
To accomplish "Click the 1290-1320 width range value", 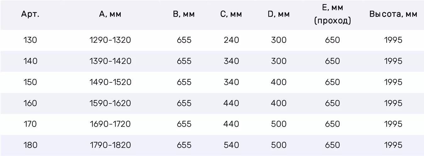I will click(x=110, y=40).
